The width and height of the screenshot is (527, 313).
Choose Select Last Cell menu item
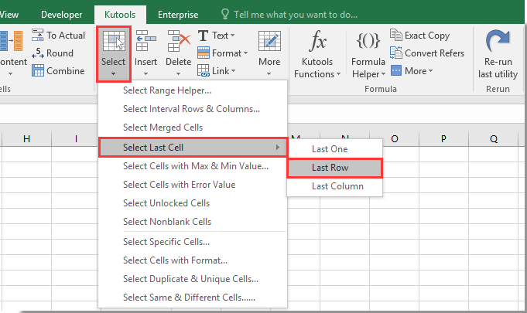click(x=193, y=148)
